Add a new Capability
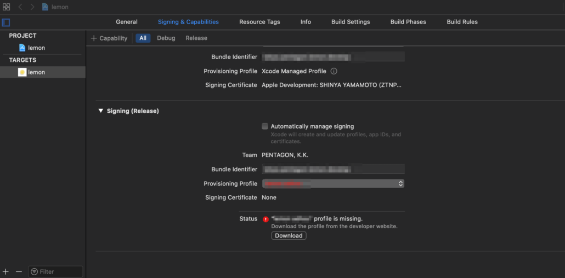Viewport: 565px width, 278px height. 109,38
